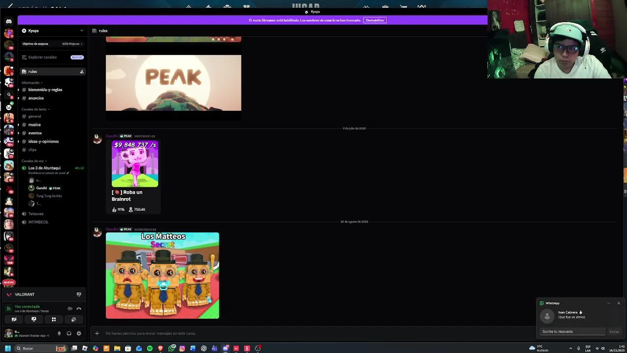Click stream icon next to VALORANT

pyautogui.click(x=79, y=294)
